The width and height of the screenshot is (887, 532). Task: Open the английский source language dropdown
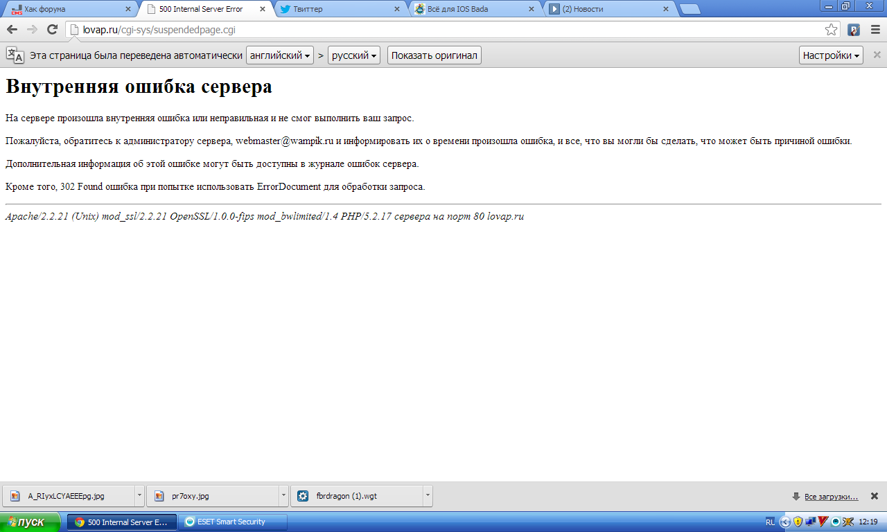pyautogui.click(x=280, y=55)
